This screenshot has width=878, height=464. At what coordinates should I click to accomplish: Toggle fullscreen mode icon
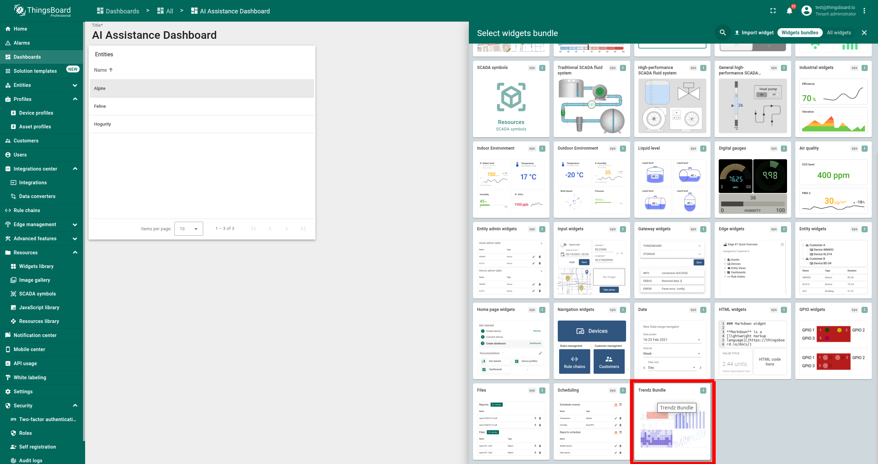pyautogui.click(x=773, y=11)
